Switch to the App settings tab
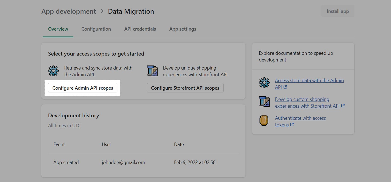 (183, 29)
